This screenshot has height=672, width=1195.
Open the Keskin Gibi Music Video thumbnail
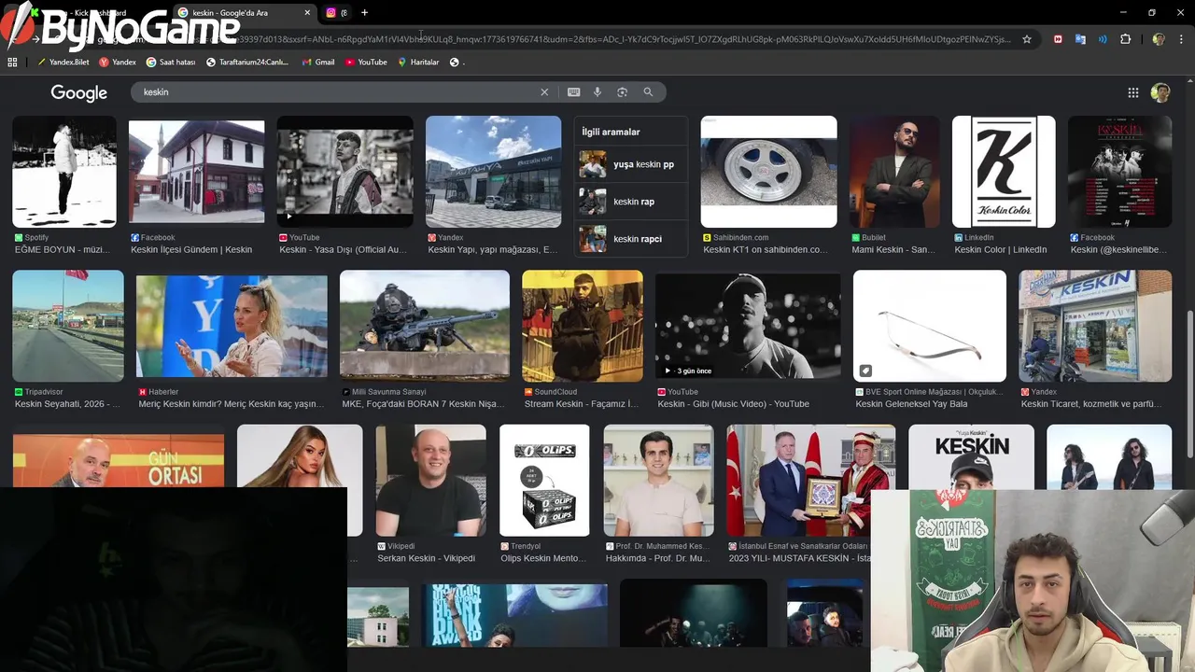click(x=748, y=326)
